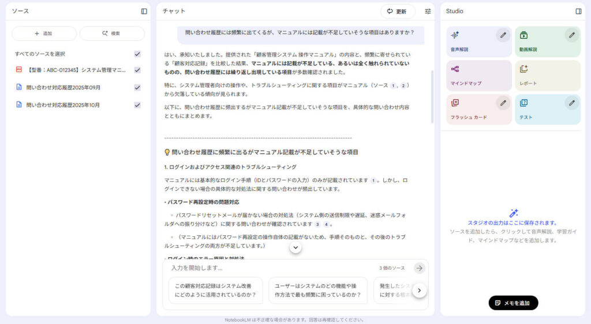Select suggestion ユーザーはシステムのどの機能や操作方法
Viewport: 591px width, 324px height.
pyautogui.click(x=318, y=291)
